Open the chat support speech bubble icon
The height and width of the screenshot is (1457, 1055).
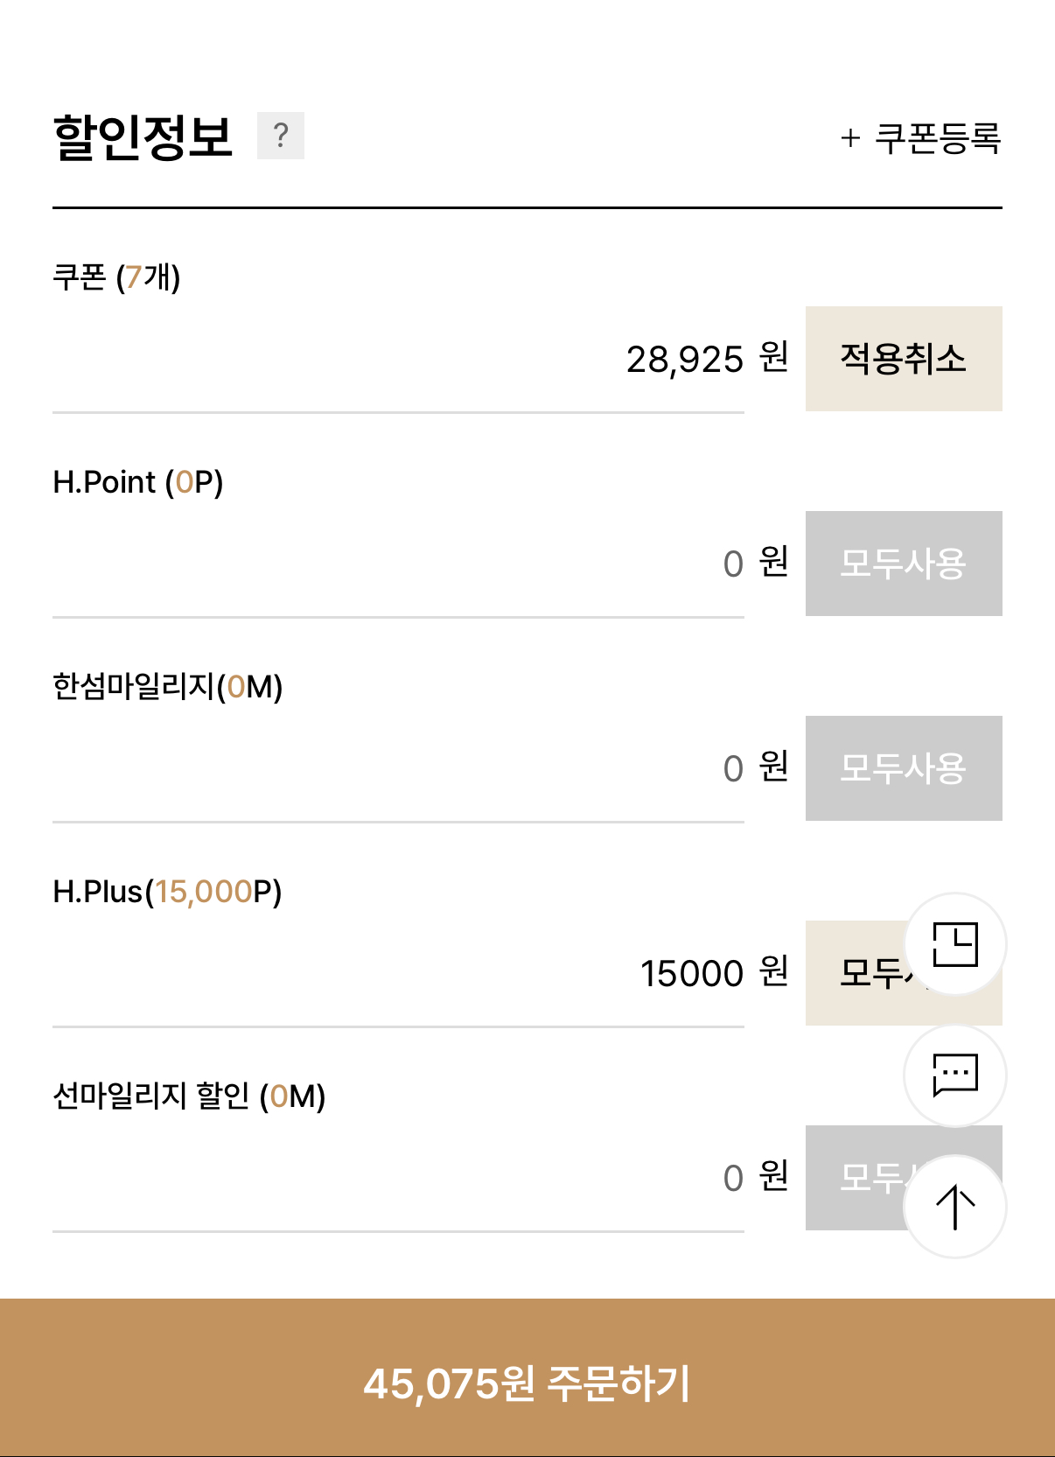pos(954,1075)
